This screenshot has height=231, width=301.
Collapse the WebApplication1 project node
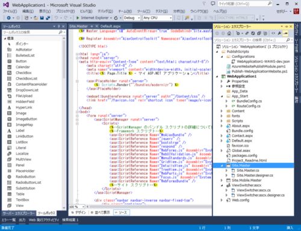point(217,77)
